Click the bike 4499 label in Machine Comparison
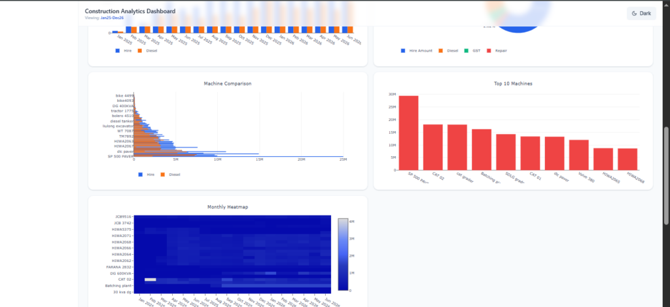 [x=124, y=95]
